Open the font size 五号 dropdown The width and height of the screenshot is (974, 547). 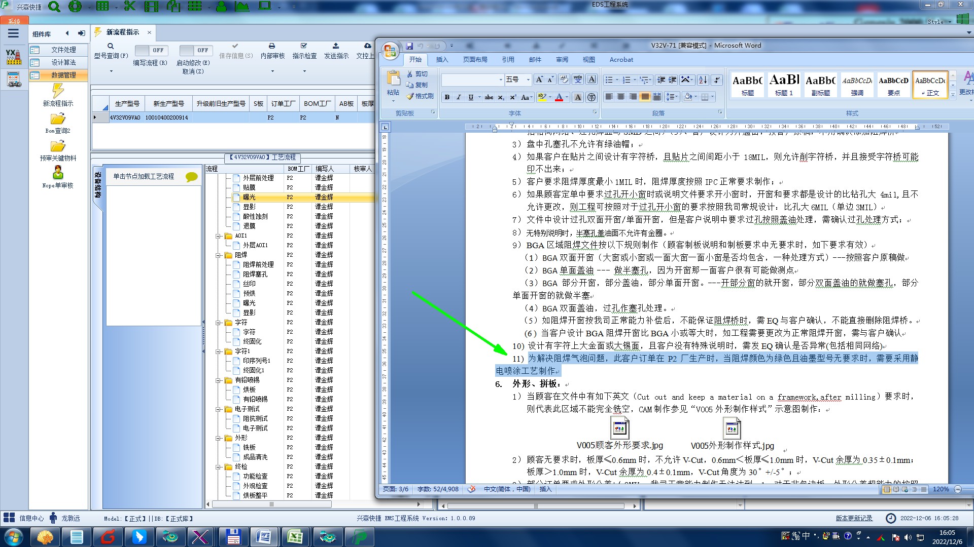click(x=528, y=80)
